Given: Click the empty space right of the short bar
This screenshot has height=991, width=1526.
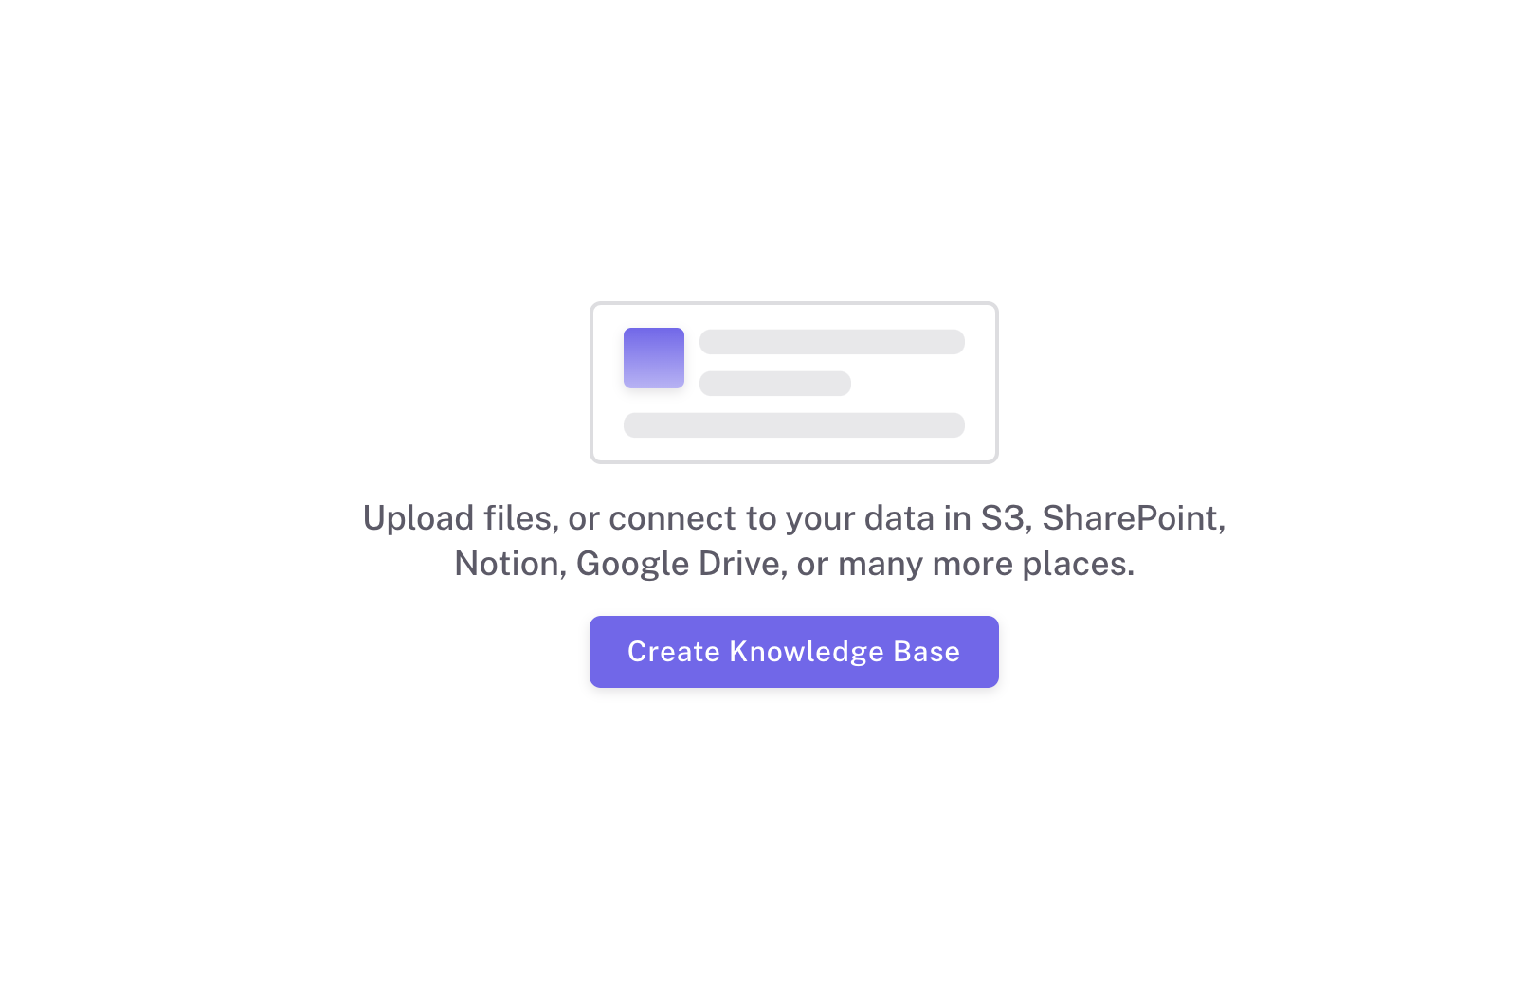Looking at the screenshot, I should (908, 384).
